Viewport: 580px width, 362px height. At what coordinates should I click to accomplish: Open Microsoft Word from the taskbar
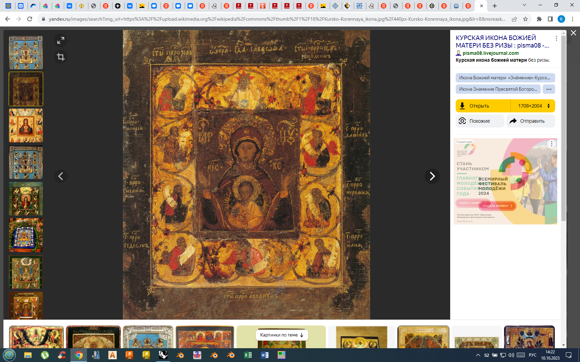tap(264, 355)
